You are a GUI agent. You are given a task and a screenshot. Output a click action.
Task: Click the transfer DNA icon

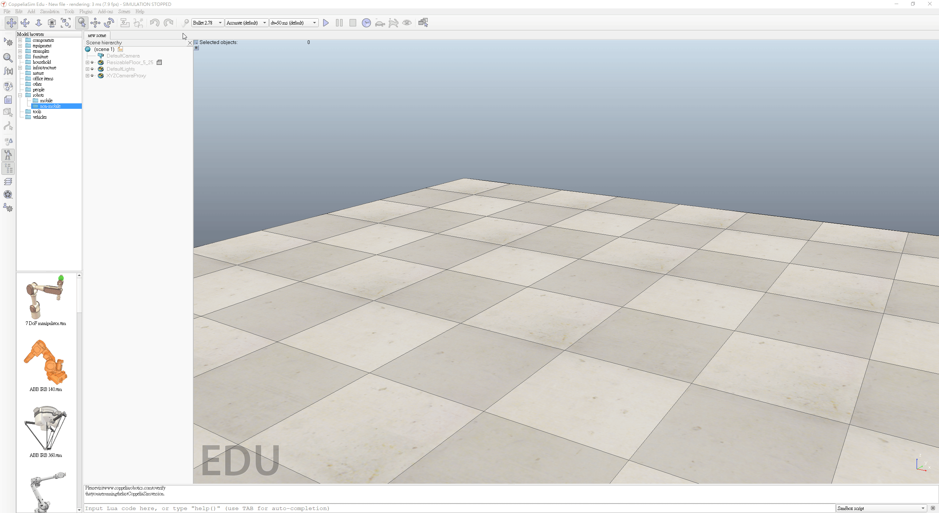138,23
